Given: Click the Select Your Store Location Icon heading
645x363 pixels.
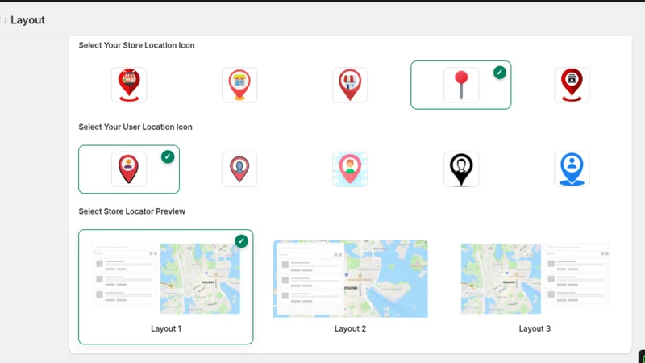Looking at the screenshot, I should pos(136,45).
